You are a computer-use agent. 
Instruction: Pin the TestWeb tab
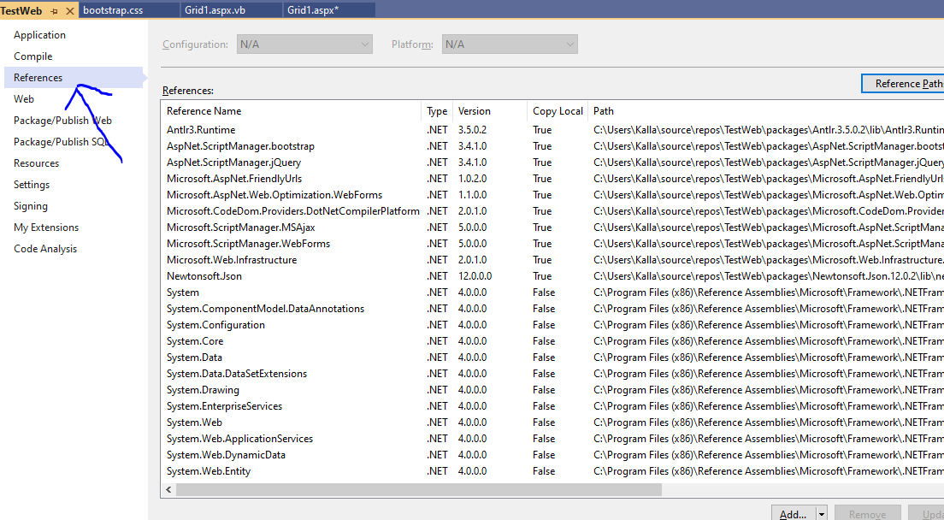click(x=54, y=11)
